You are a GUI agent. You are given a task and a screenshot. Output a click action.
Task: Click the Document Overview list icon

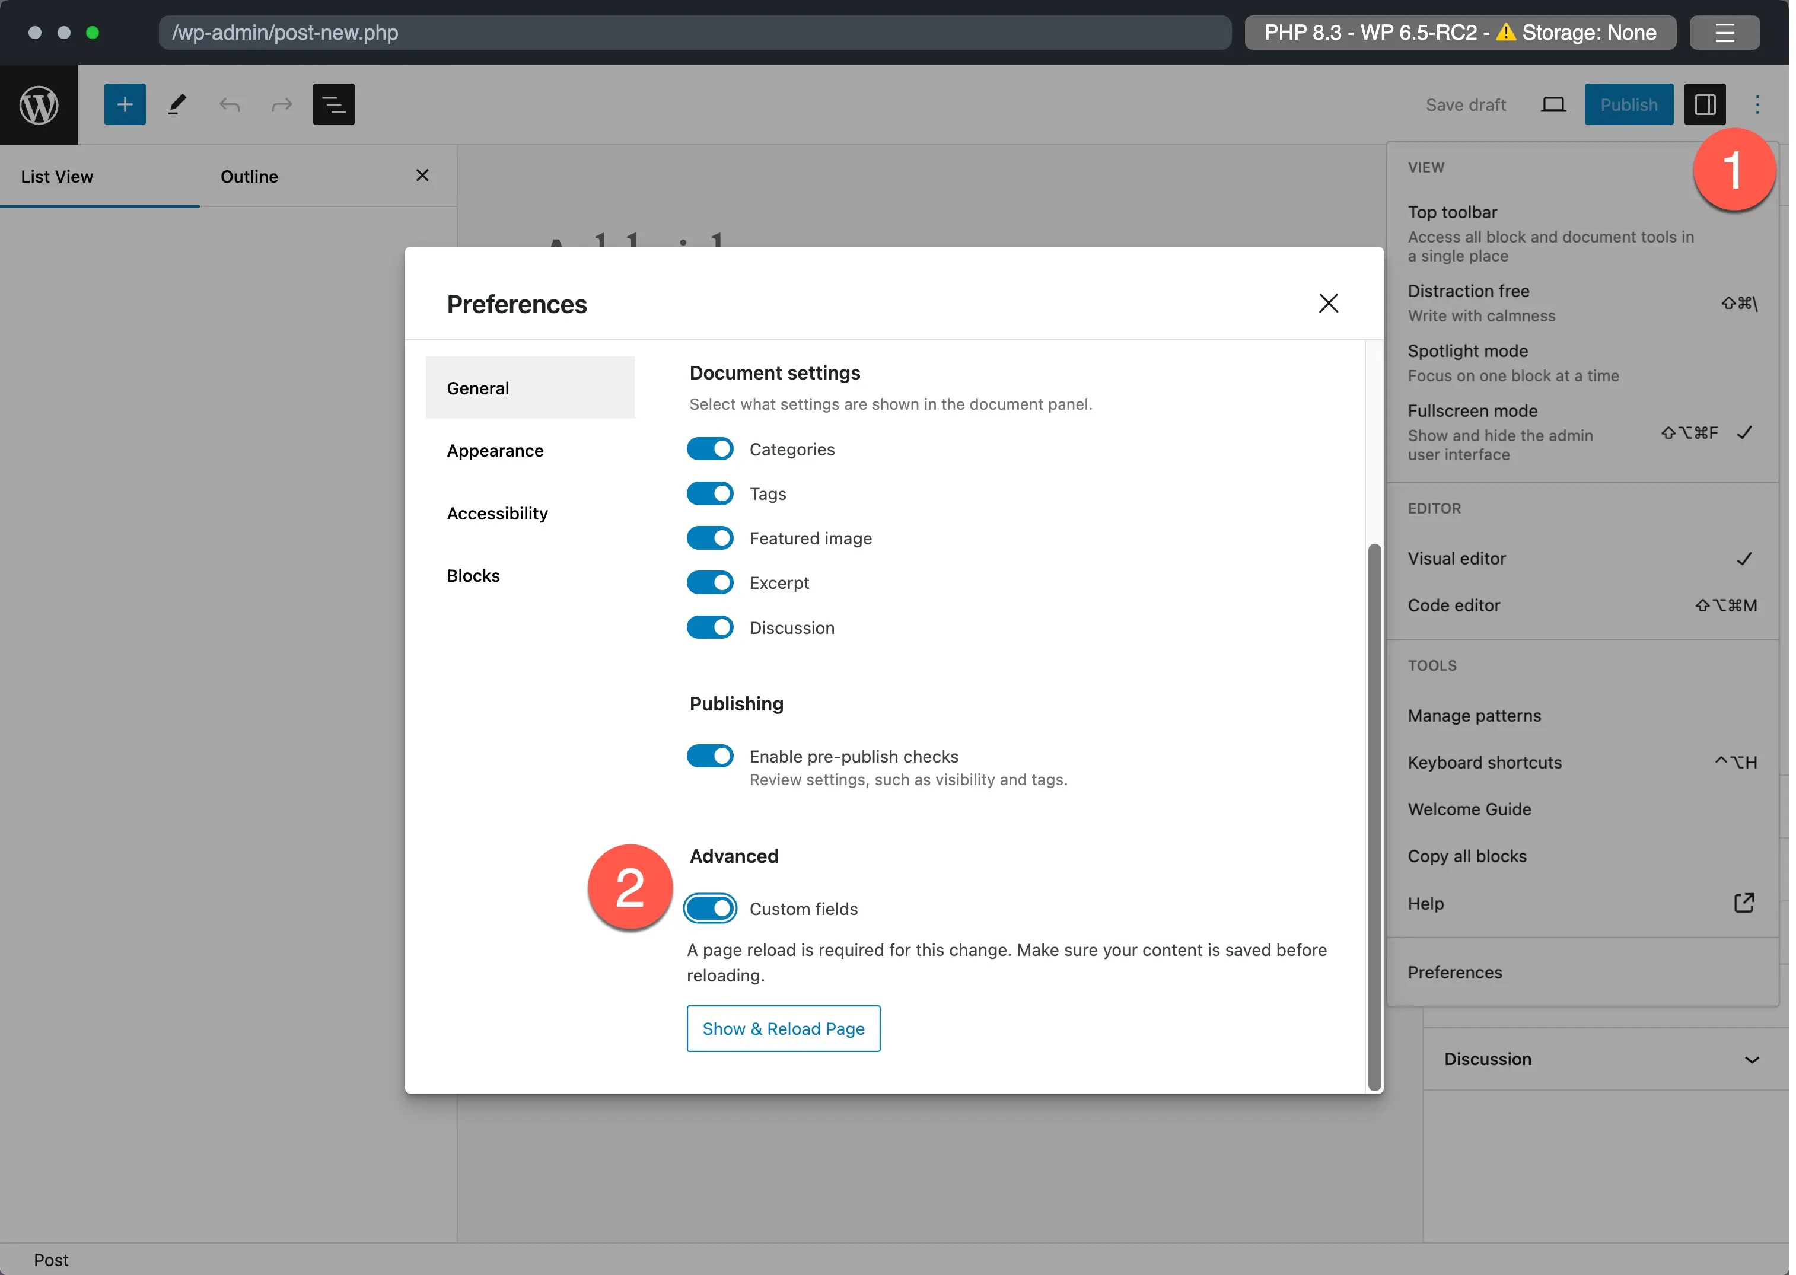335,104
